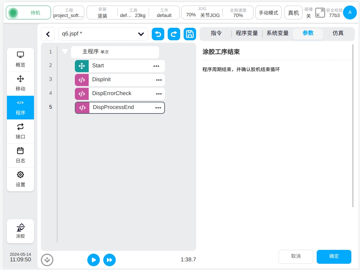Open 设置 settings gear
Screen dimensions: 360x270
(20, 179)
